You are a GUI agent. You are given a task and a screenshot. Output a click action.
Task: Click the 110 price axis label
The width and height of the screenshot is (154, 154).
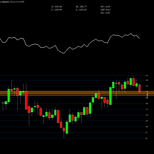(x=147, y=115)
